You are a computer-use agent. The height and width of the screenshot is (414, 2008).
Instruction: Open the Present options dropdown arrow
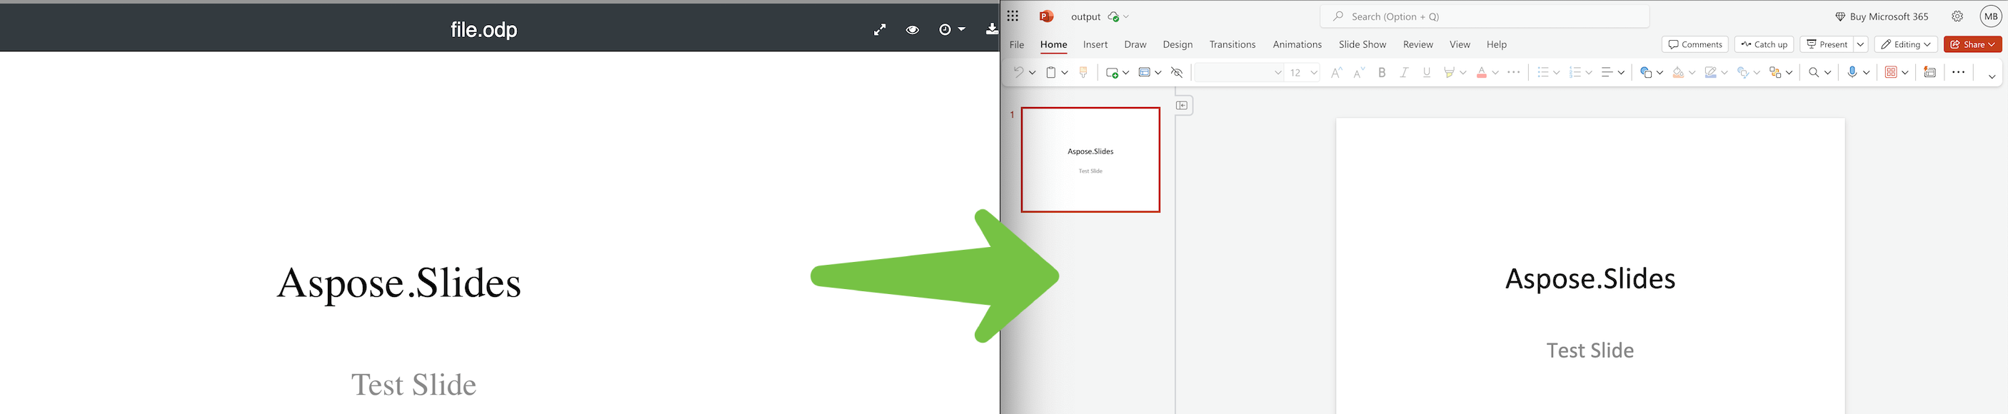1861,44
